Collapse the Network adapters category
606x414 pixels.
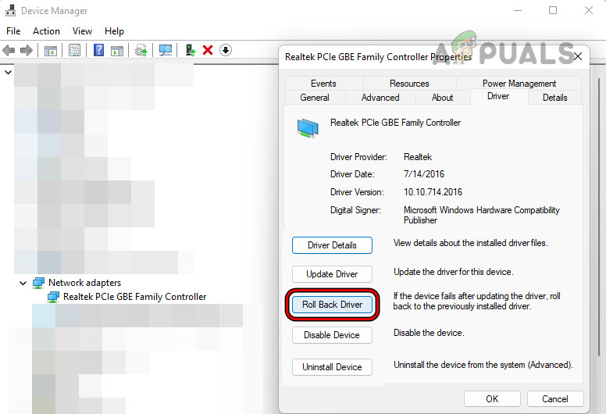pyautogui.click(x=23, y=284)
